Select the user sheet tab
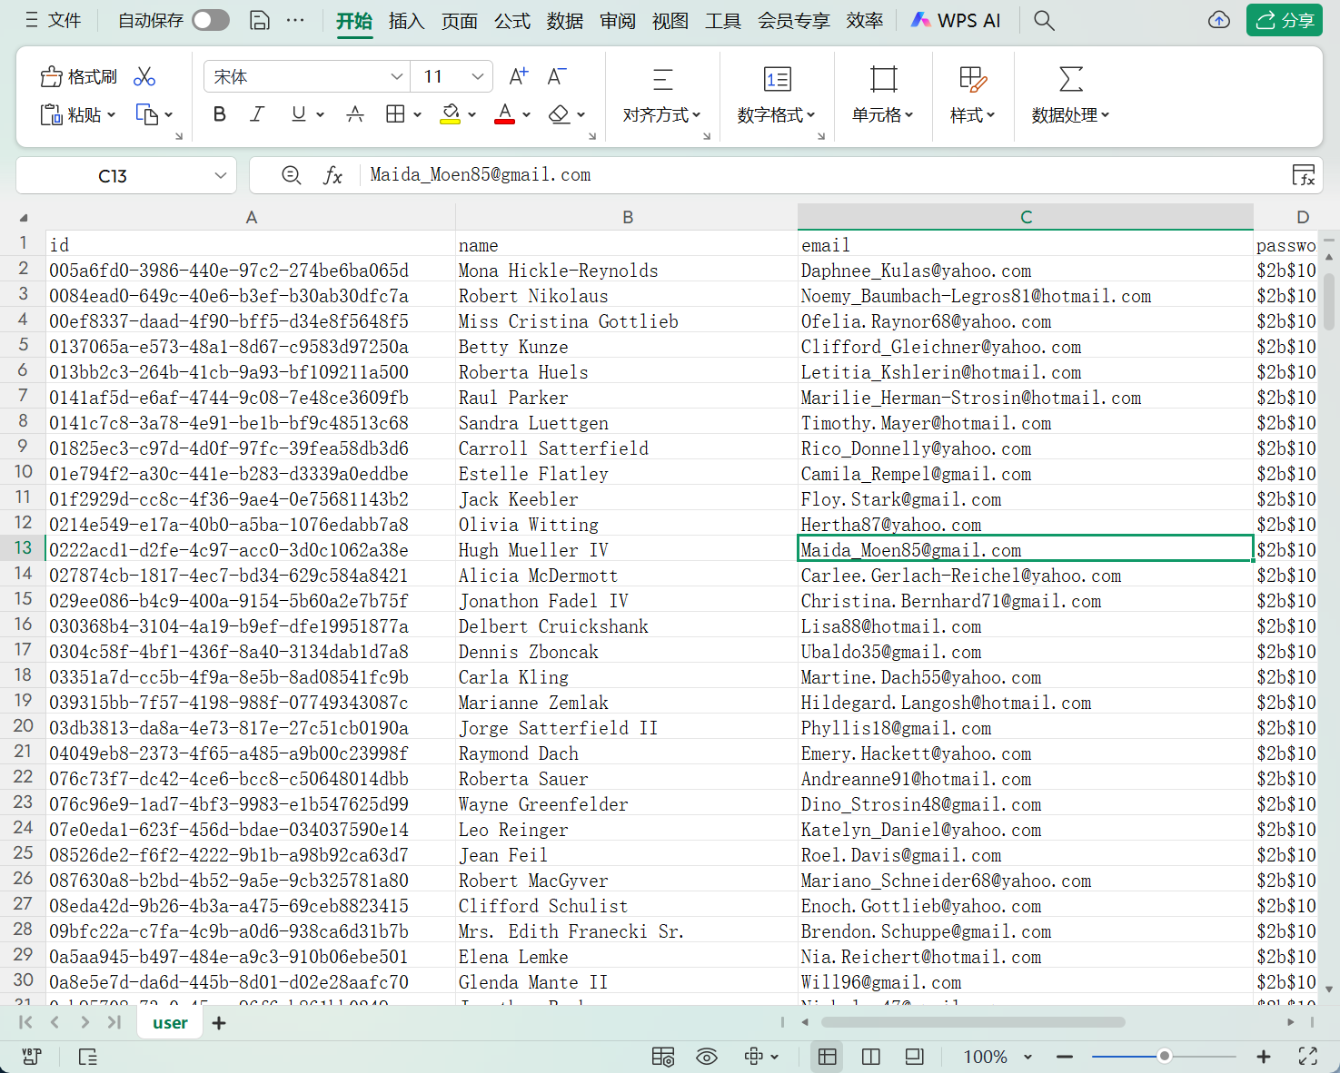Image resolution: width=1340 pixels, height=1073 pixels. pos(170,1023)
